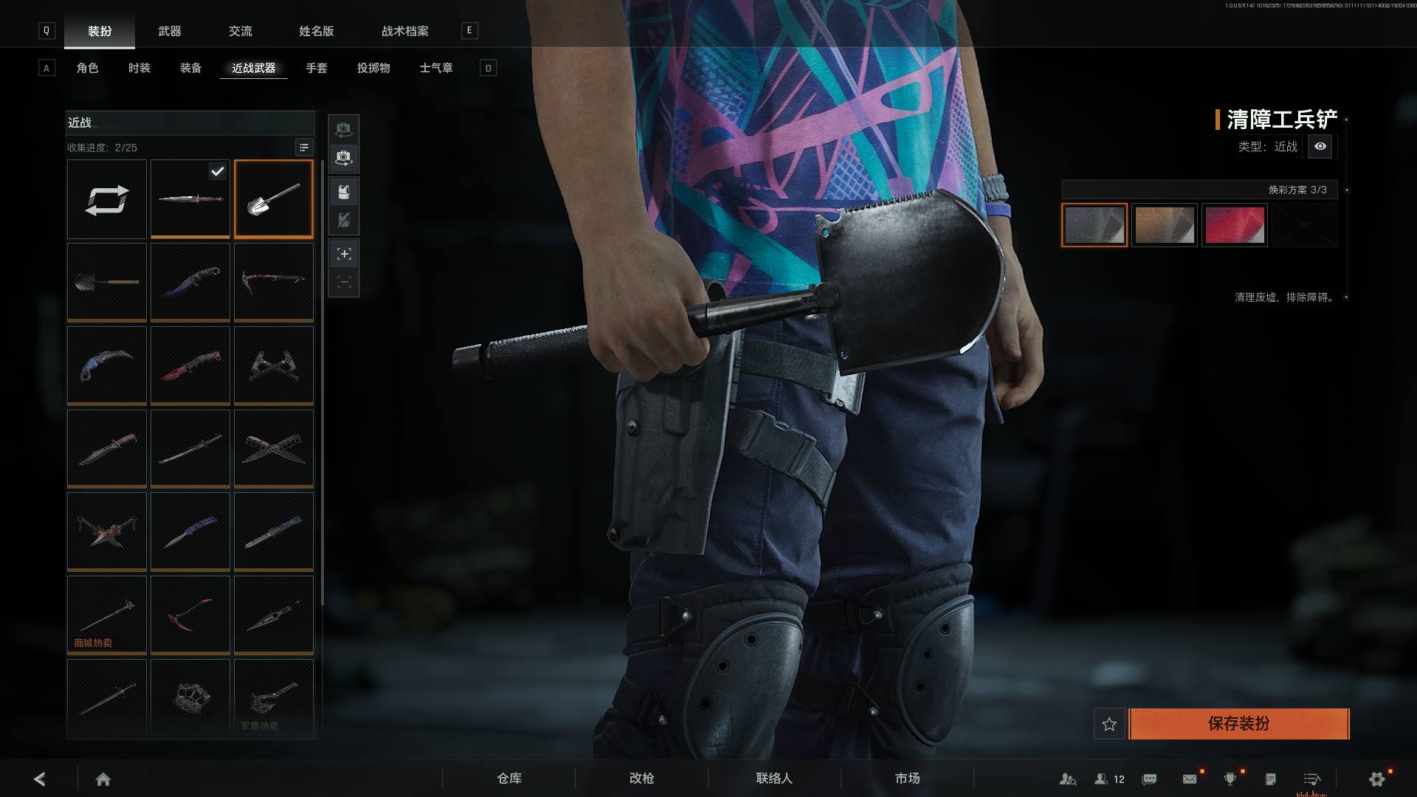Screen dimensions: 1417x797
Task: Click the star favorite button
Action: 1109,724
